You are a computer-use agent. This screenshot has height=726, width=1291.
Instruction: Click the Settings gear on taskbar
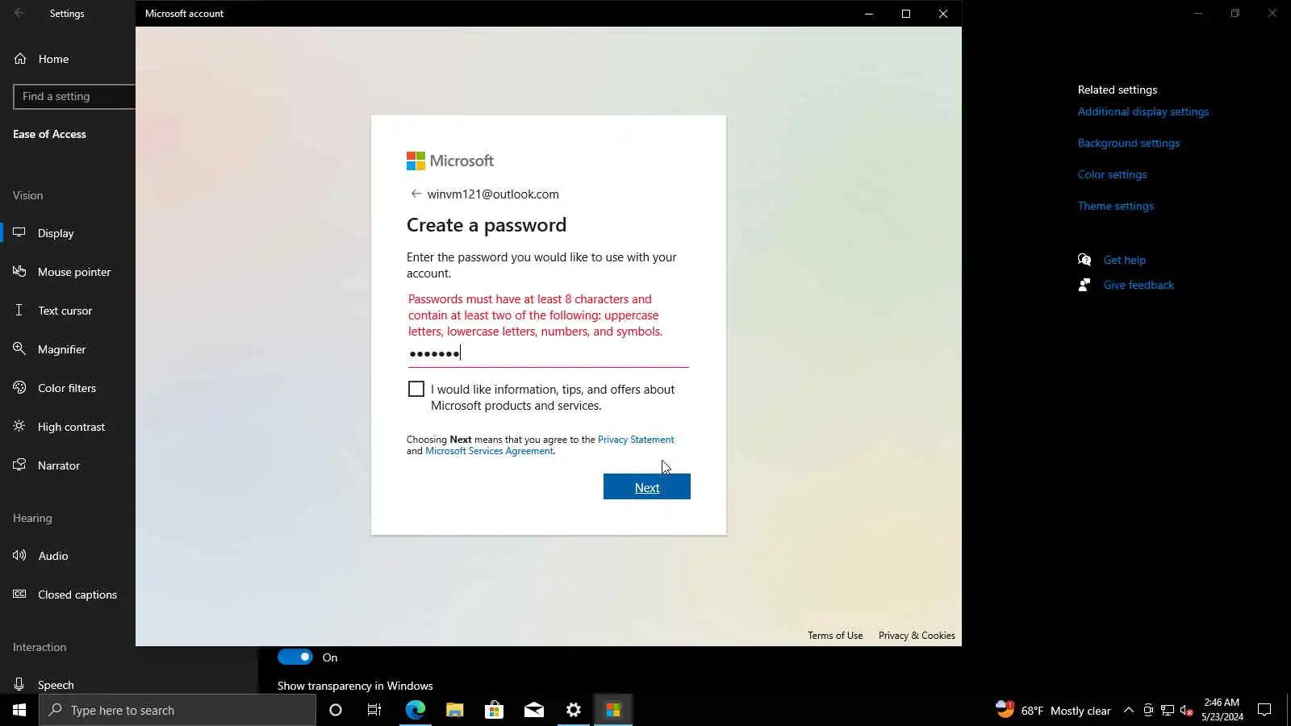[x=573, y=710]
